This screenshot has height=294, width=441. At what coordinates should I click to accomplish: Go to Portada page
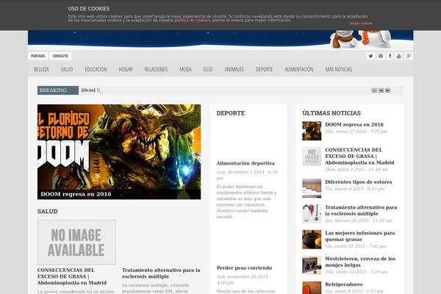[x=37, y=56]
